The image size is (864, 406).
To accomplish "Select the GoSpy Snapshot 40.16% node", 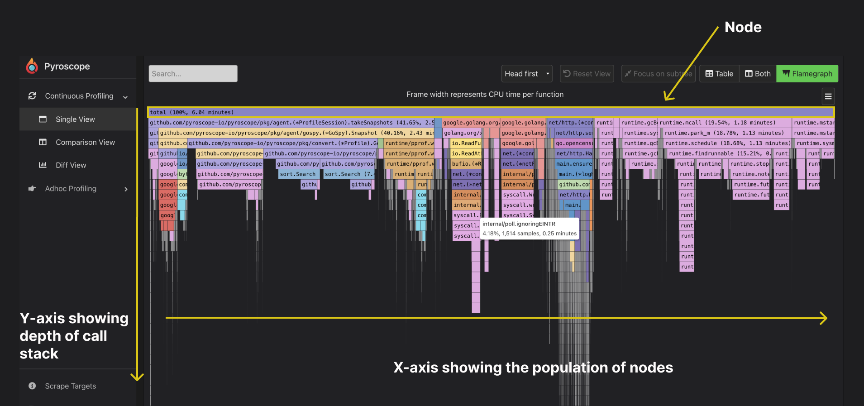I will tap(296, 133).
